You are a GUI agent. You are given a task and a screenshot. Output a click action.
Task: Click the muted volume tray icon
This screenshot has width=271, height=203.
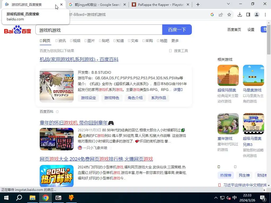pos(228,198)
